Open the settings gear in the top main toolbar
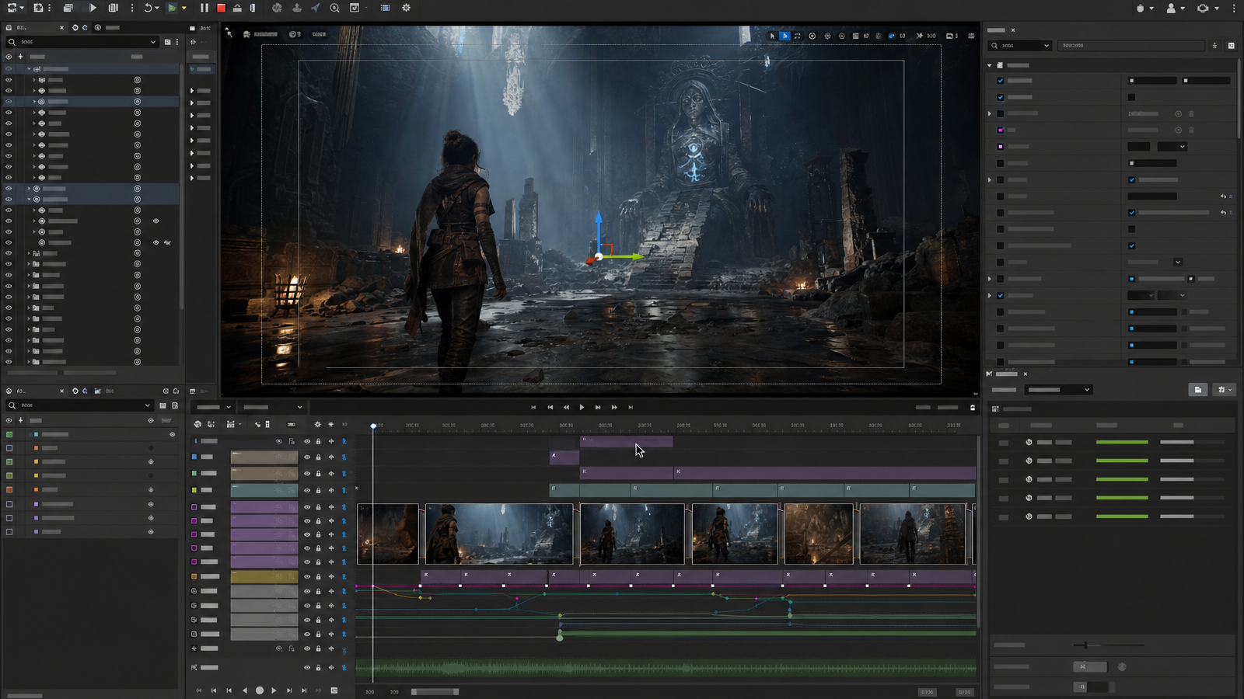Viewport: 1244px width, 699px height. (x=406, y=8)
